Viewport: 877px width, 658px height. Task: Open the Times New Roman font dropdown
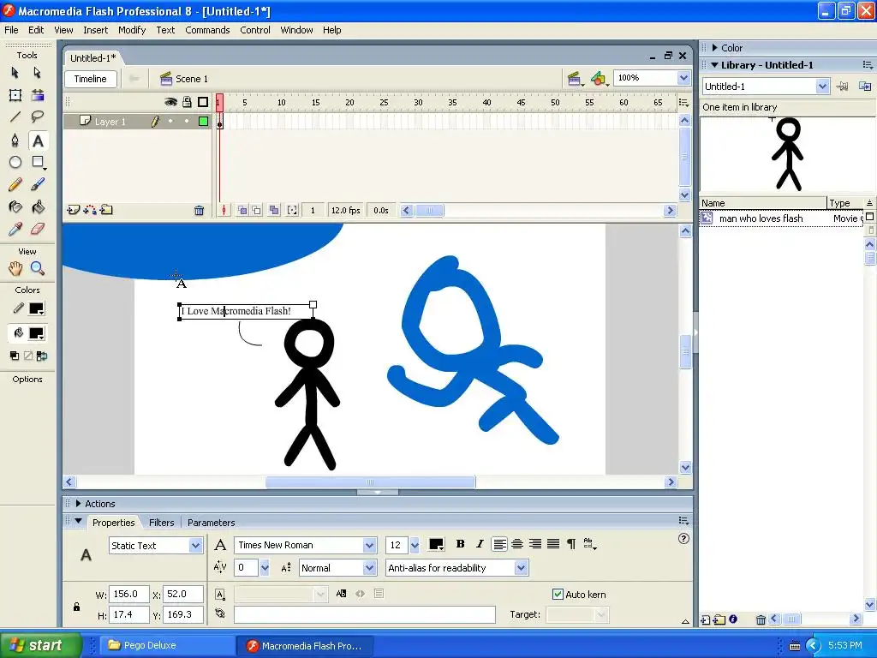coord(306,545)
